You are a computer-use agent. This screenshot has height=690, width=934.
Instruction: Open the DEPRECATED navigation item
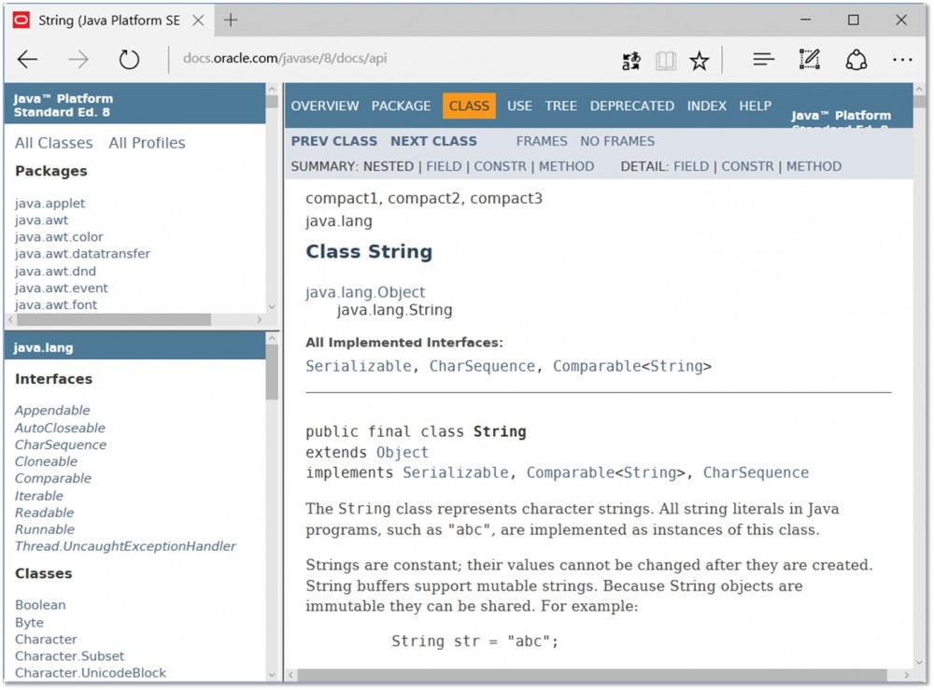click(632, 106)
